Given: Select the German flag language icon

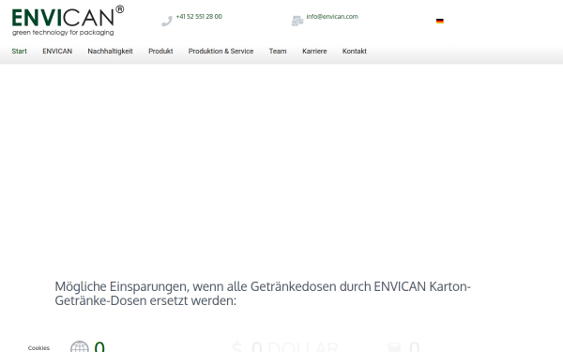Looking at the screenshot, I should [x=440, y=21].
